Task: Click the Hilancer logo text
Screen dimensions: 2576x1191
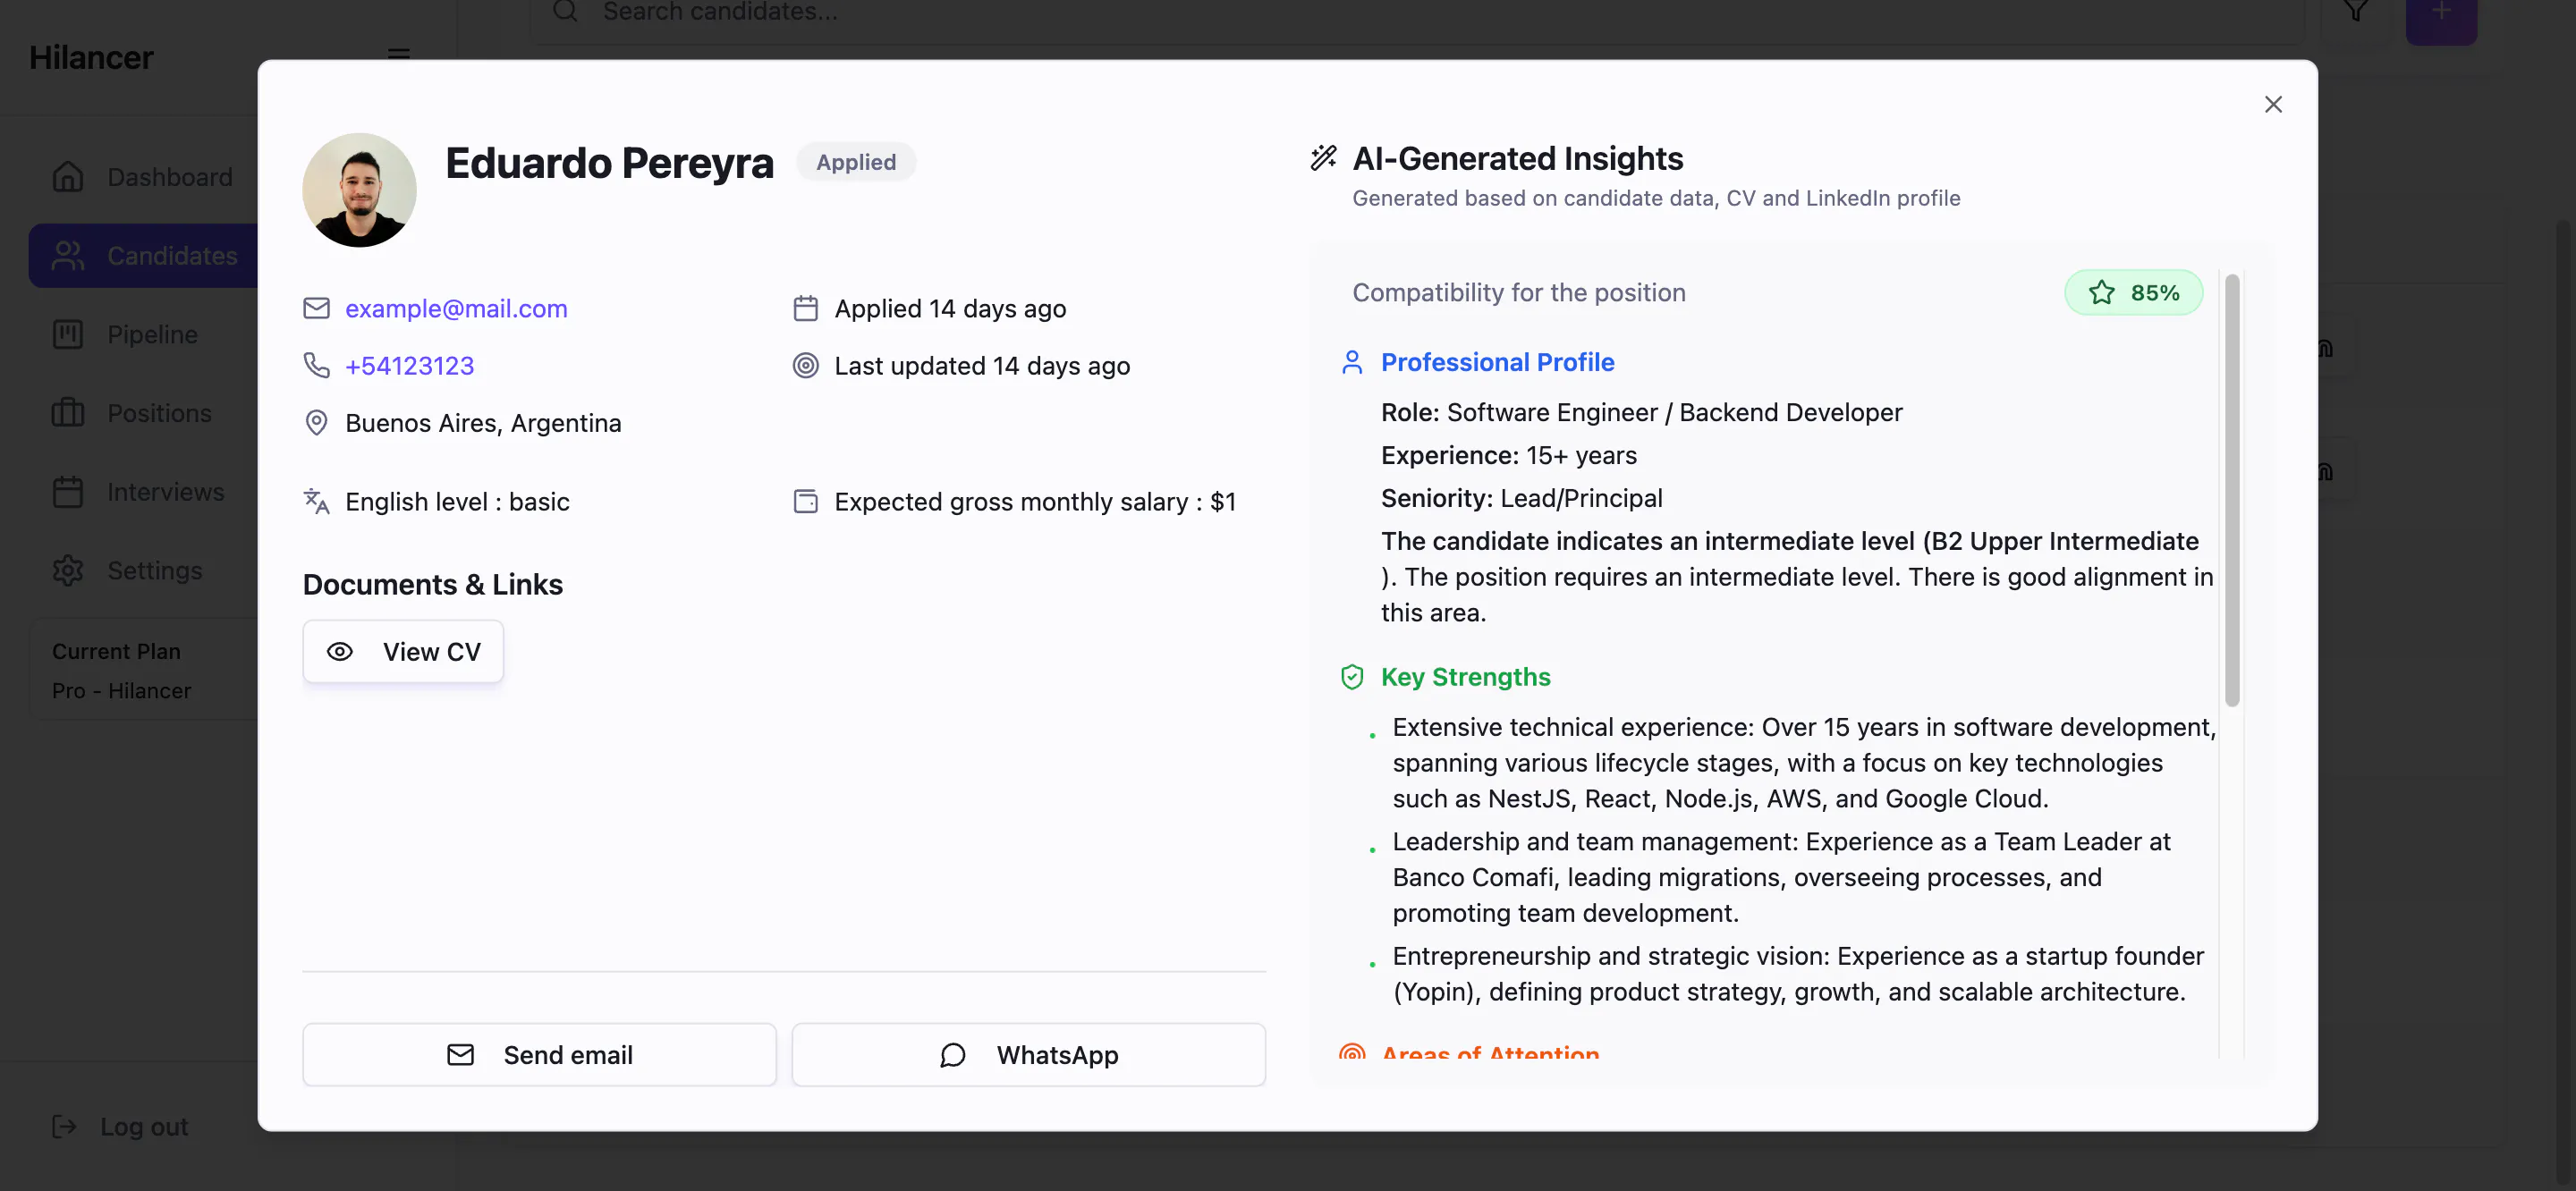Action: [x=91, y=58]
